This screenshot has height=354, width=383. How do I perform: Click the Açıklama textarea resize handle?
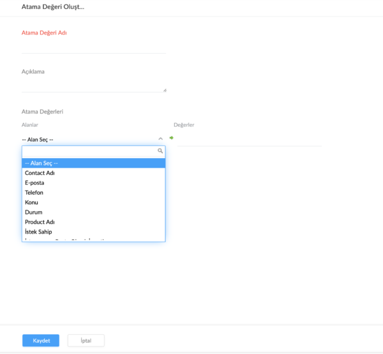coord(165,91)
